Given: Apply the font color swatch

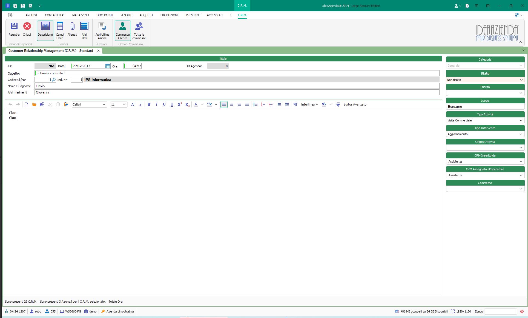Looking at the screenshot, I should click(x=196, y=104).
